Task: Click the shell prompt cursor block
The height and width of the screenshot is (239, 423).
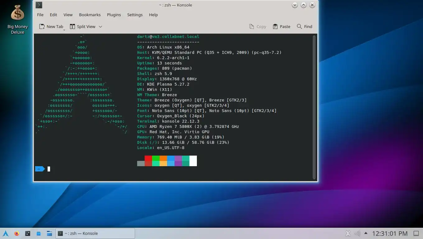Action: 49,169
